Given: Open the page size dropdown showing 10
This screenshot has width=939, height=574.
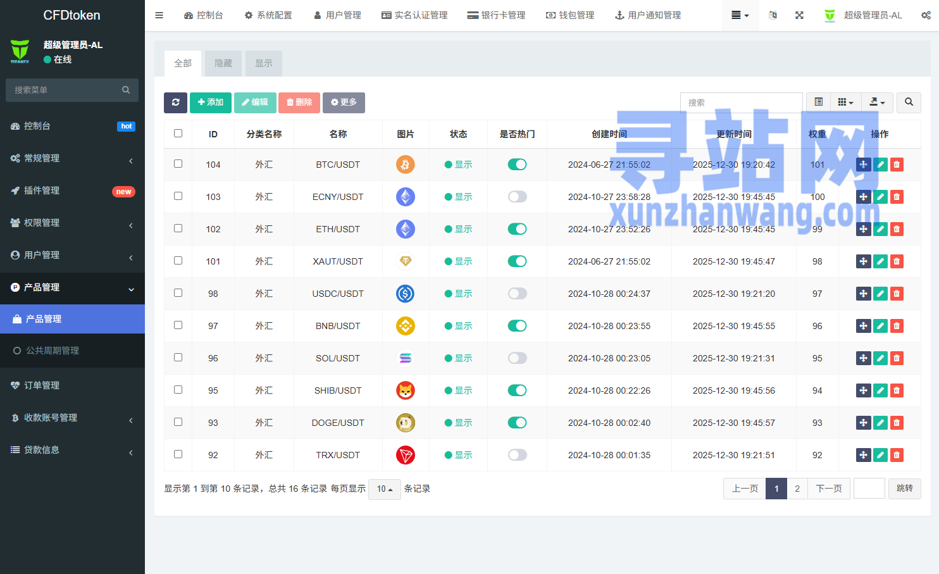Looking at the screenshot, I should [384, 489].
